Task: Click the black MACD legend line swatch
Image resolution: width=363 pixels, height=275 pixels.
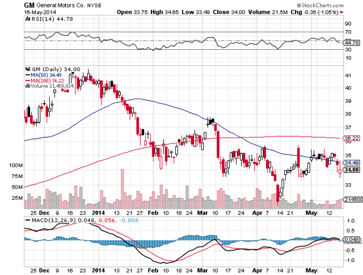Action: tap(28, 220)
